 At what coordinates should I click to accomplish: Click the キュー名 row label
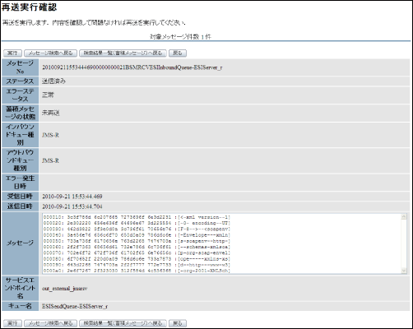[x=20, y=306]
